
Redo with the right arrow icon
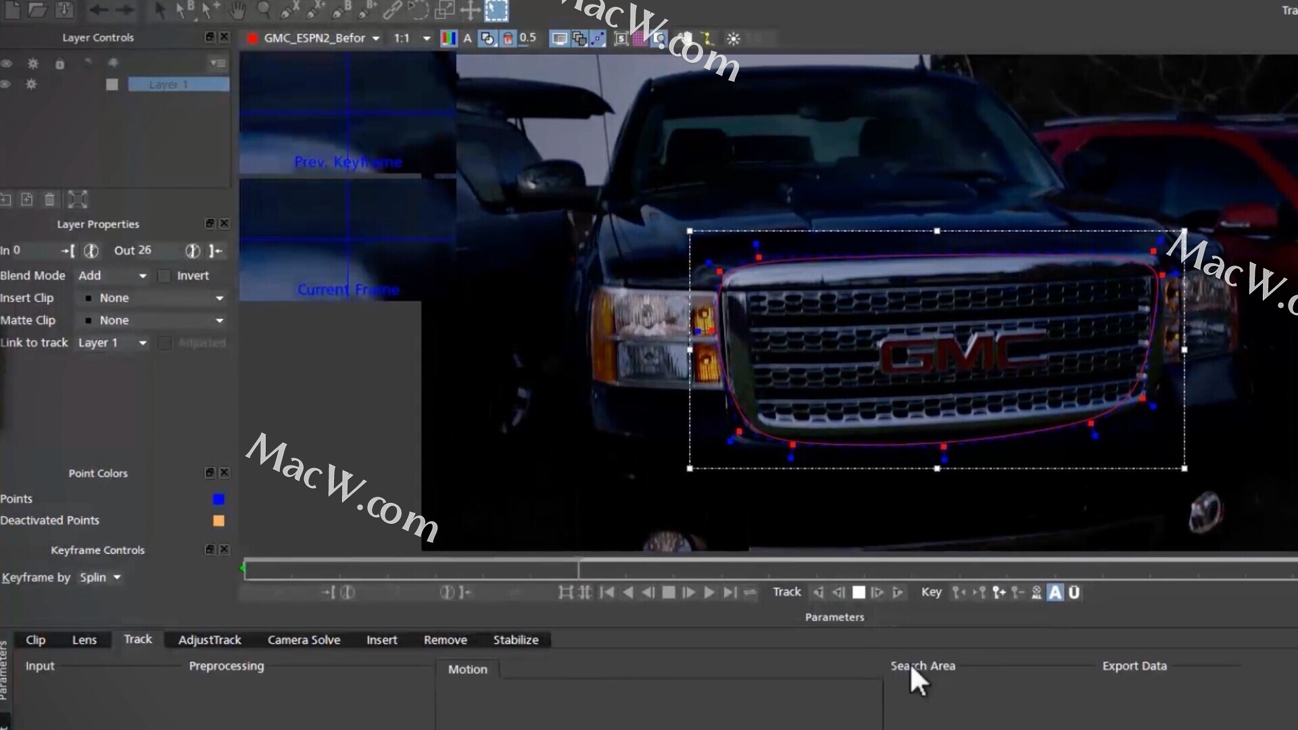point(125,9)
